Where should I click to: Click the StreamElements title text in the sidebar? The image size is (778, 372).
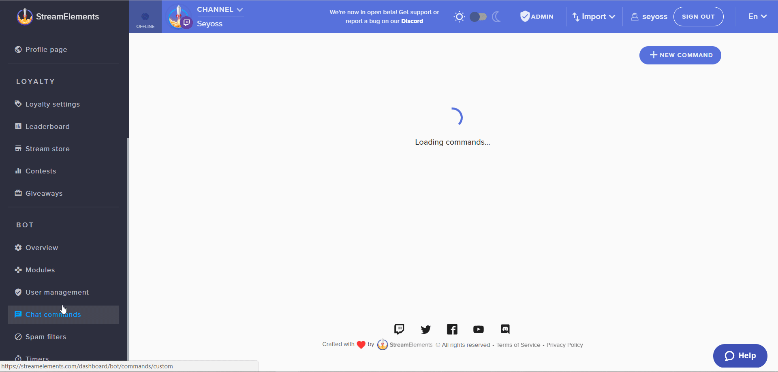tap(67, 17)
